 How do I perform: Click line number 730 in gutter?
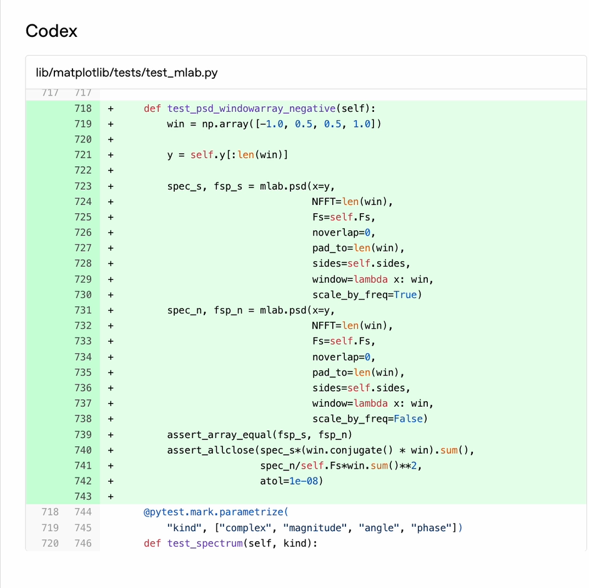point(83,295)
